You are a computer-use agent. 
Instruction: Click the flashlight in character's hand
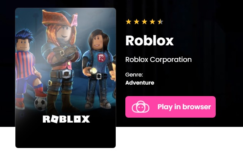pos(93,71)
